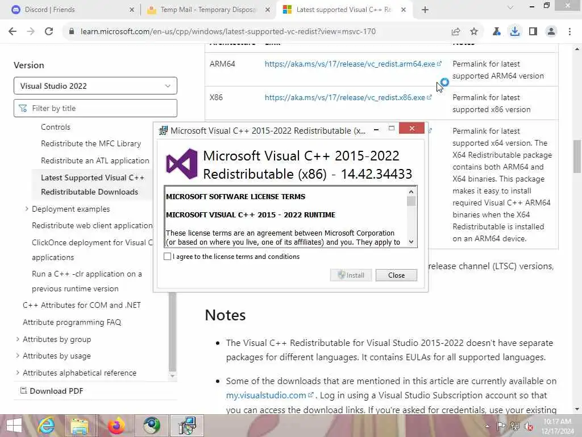Switch to the Discord | Friends tab
Viewport: 582px width, 437px height.
[x=72, y=10]
